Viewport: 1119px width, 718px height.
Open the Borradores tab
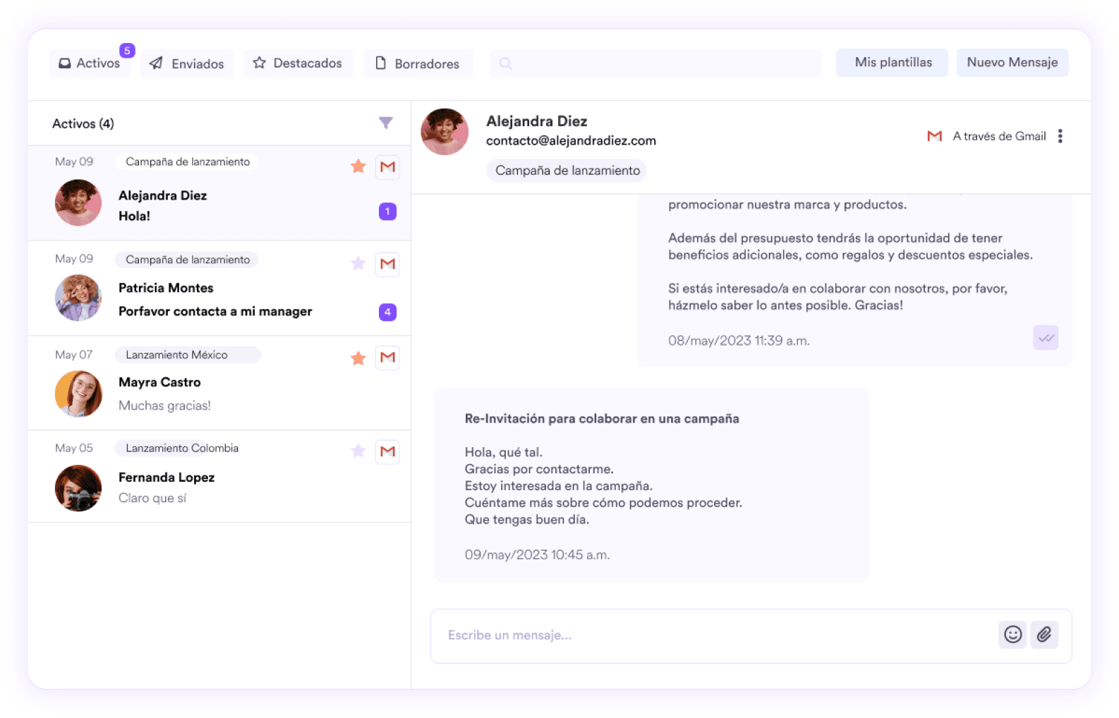417,63
